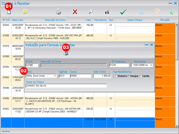179x134 pixels.
Task: Open the Banco dropdown list
Action: pyautogui.click(x=55, y=76)
